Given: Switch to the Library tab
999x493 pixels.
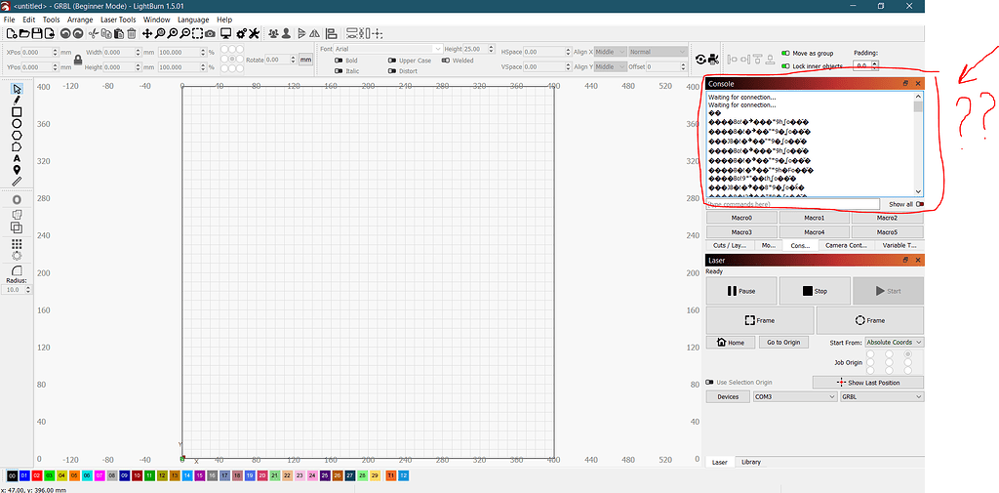Looking at the screenshot, I should 750,462.
